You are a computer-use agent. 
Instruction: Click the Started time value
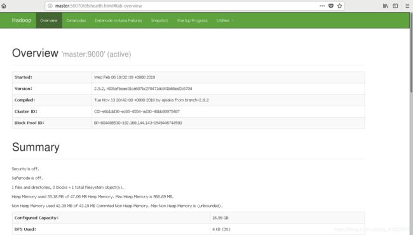coord(125,77)
